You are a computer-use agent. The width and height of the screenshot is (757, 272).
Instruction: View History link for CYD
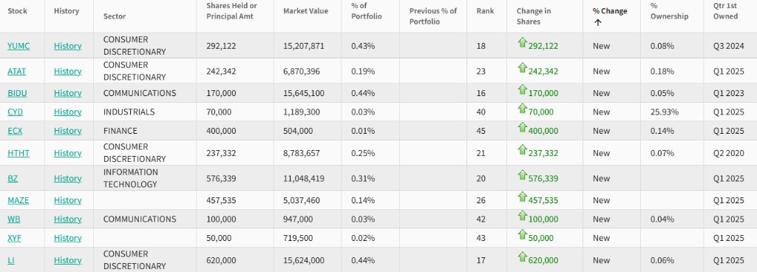67,112
